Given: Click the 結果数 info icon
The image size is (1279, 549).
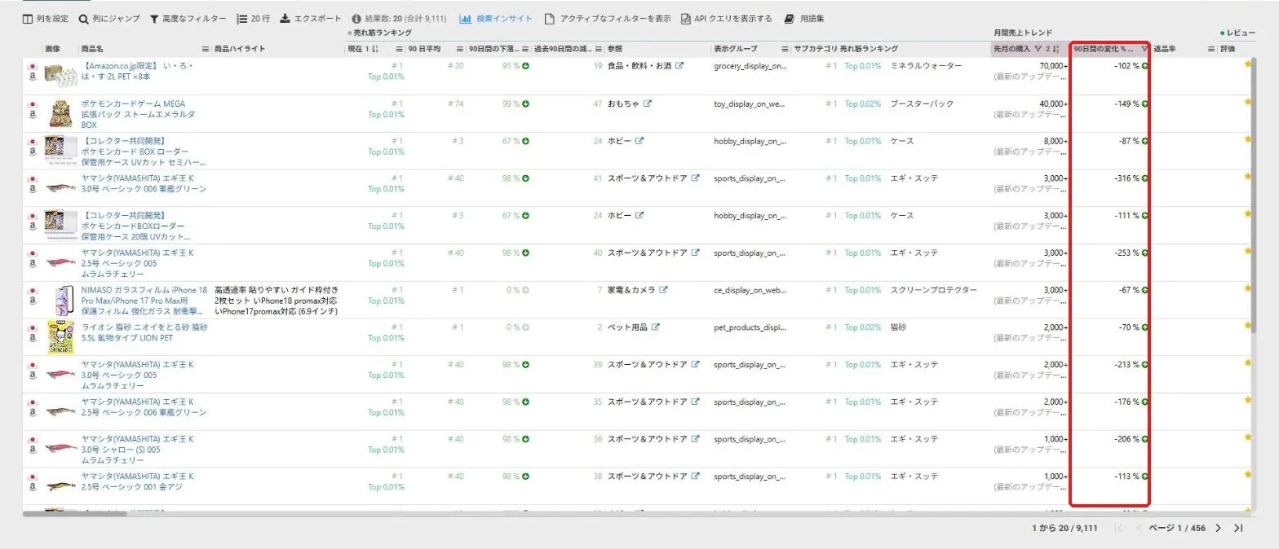Looking at the screenshot, I should coord(356,19).
